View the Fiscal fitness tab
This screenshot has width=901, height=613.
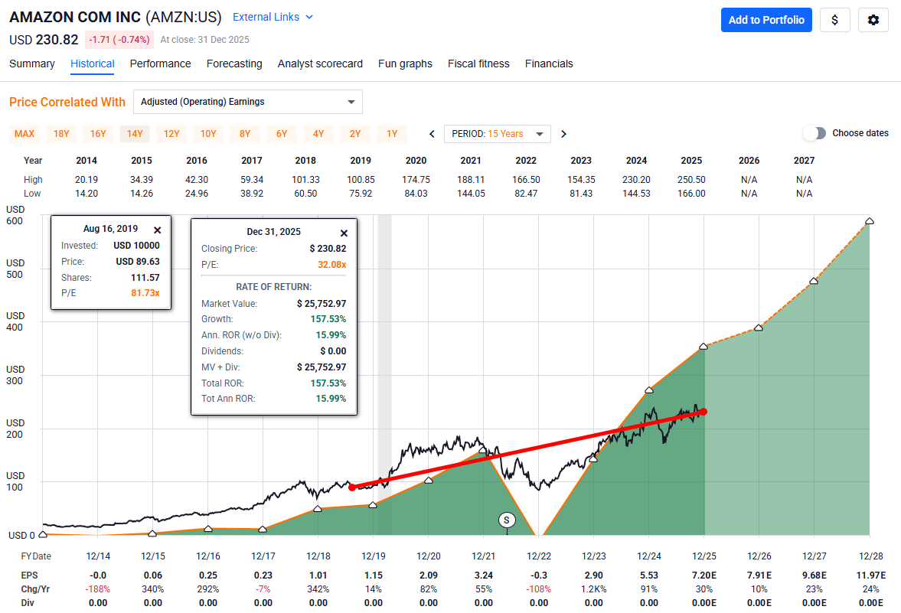click(x=478, y=64)
